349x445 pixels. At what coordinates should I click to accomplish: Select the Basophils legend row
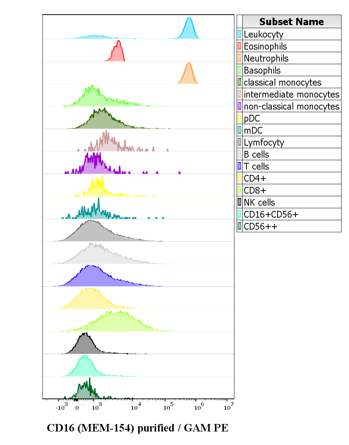(262, 70)
